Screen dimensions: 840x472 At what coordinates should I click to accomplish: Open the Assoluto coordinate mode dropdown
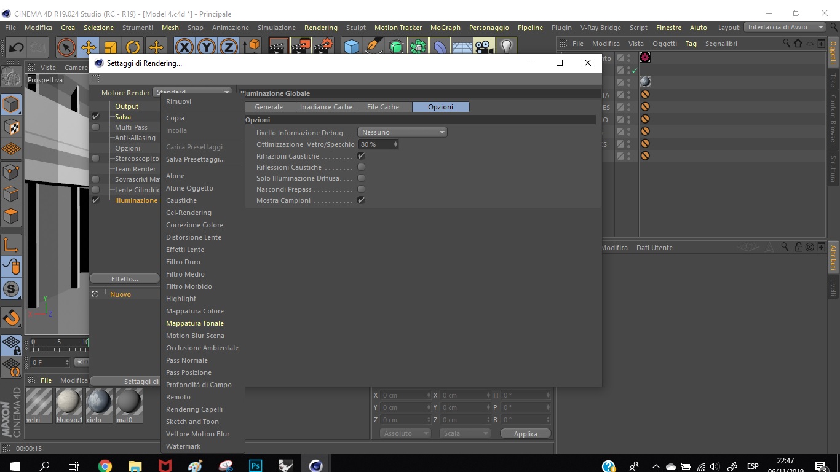pyautogui.click(x=404, y=433)
